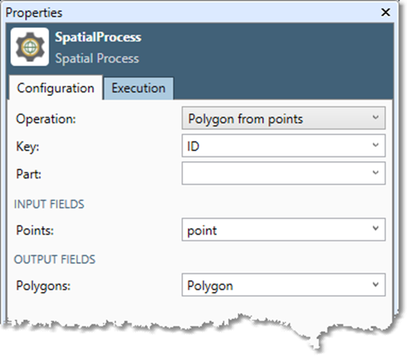
Task: Open the empty Part dropdown arrow
Action: pos(375,173)
